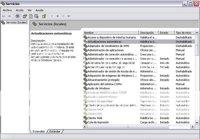Image resolution: width=200 pixels, height=139 pixels.
Task: Sort by the Descripción column header
Action: [148, 33]
